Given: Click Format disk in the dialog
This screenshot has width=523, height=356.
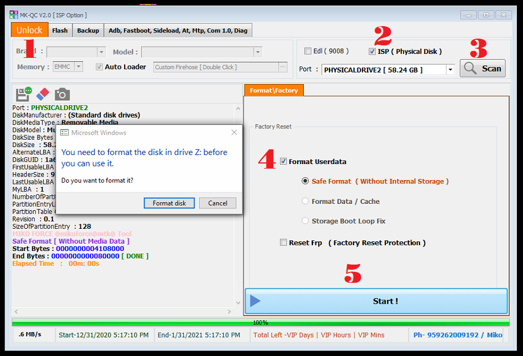Looking at the screenshot, I should pyautogui.click(x=169, y=203).
